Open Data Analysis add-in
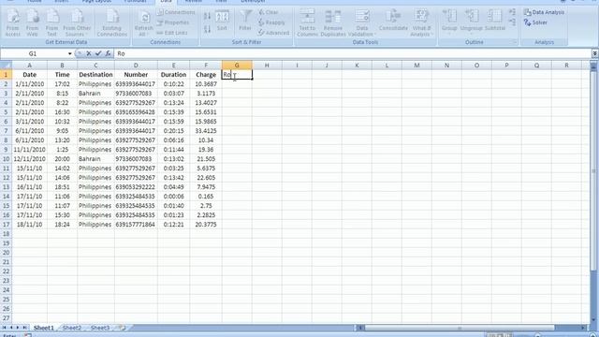The image size is (599, 337). (544, 12)
